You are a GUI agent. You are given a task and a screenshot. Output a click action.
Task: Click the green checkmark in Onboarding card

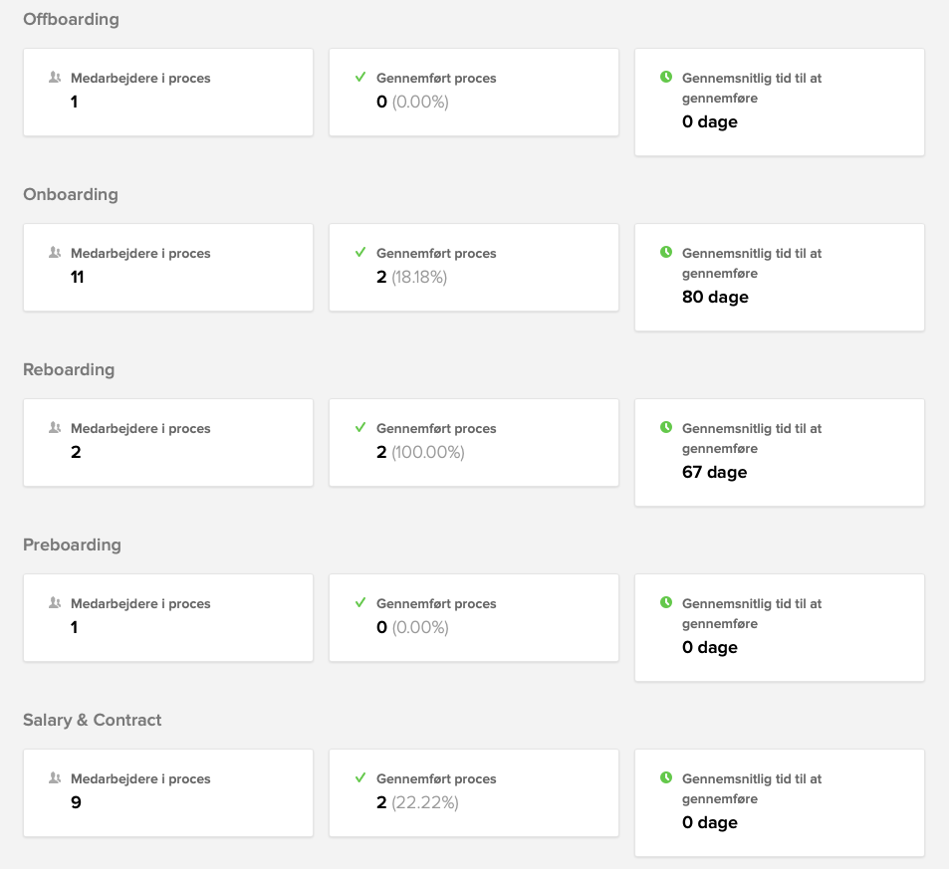[x=360, y=252]
